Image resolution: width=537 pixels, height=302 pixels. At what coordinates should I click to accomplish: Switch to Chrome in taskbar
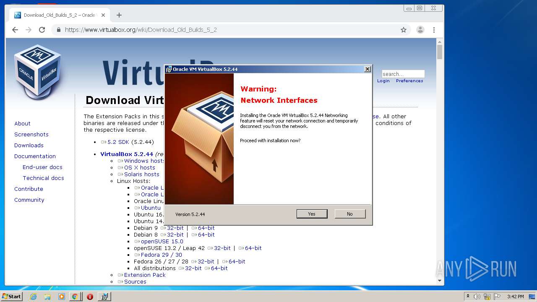(x=75, y=297)
